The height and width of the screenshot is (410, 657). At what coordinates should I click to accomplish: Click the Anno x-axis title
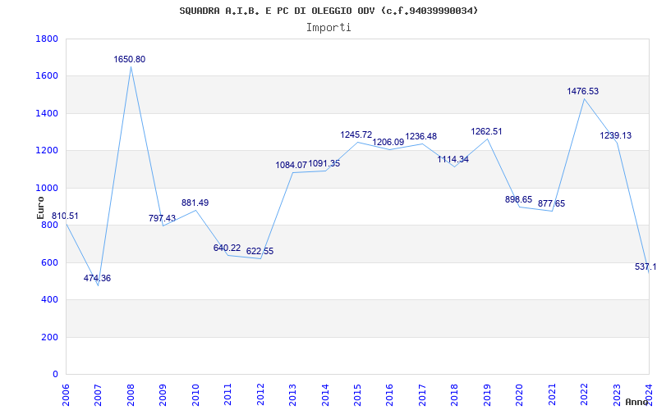(636, 402)
